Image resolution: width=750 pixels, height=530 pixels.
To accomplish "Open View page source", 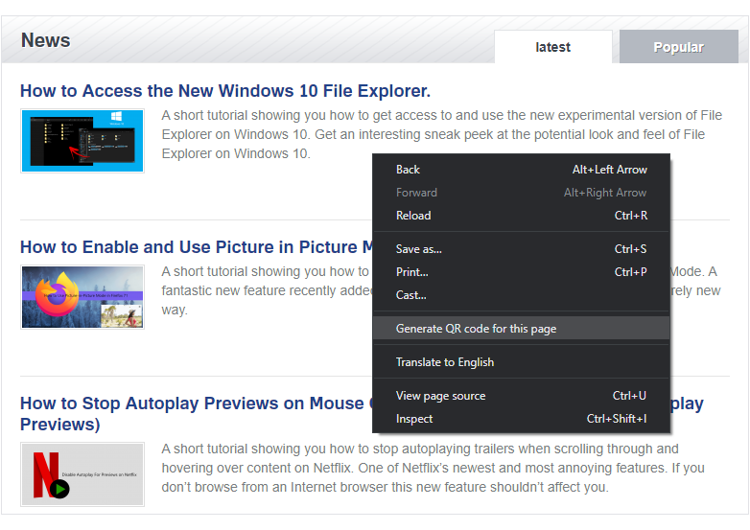I will coord(521,395).
